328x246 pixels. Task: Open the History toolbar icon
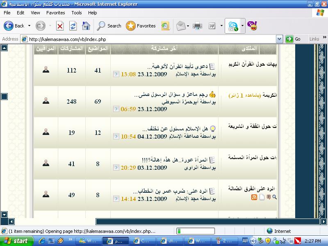point(165,26)
